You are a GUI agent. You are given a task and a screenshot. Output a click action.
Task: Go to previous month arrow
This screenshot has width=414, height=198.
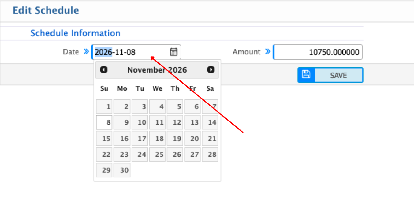point(104,70)
